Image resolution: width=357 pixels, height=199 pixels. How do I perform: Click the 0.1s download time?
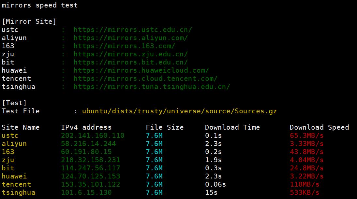tap(213, 135)
